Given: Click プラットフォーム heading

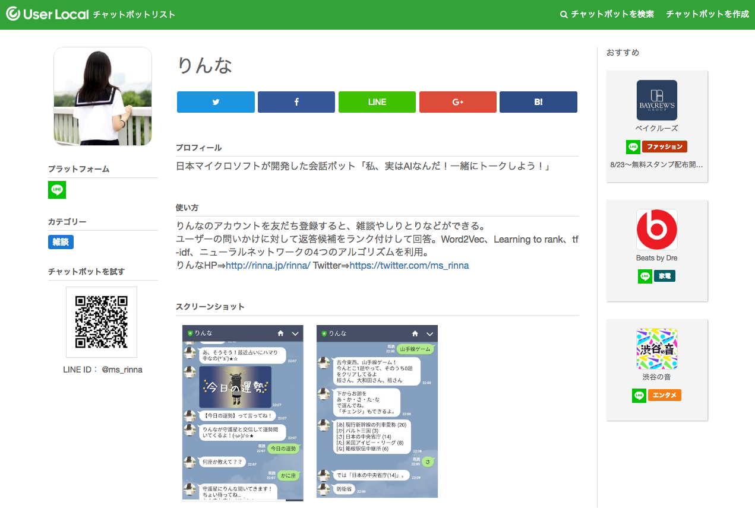Looking at the screenshot, I should pos(79,169).
